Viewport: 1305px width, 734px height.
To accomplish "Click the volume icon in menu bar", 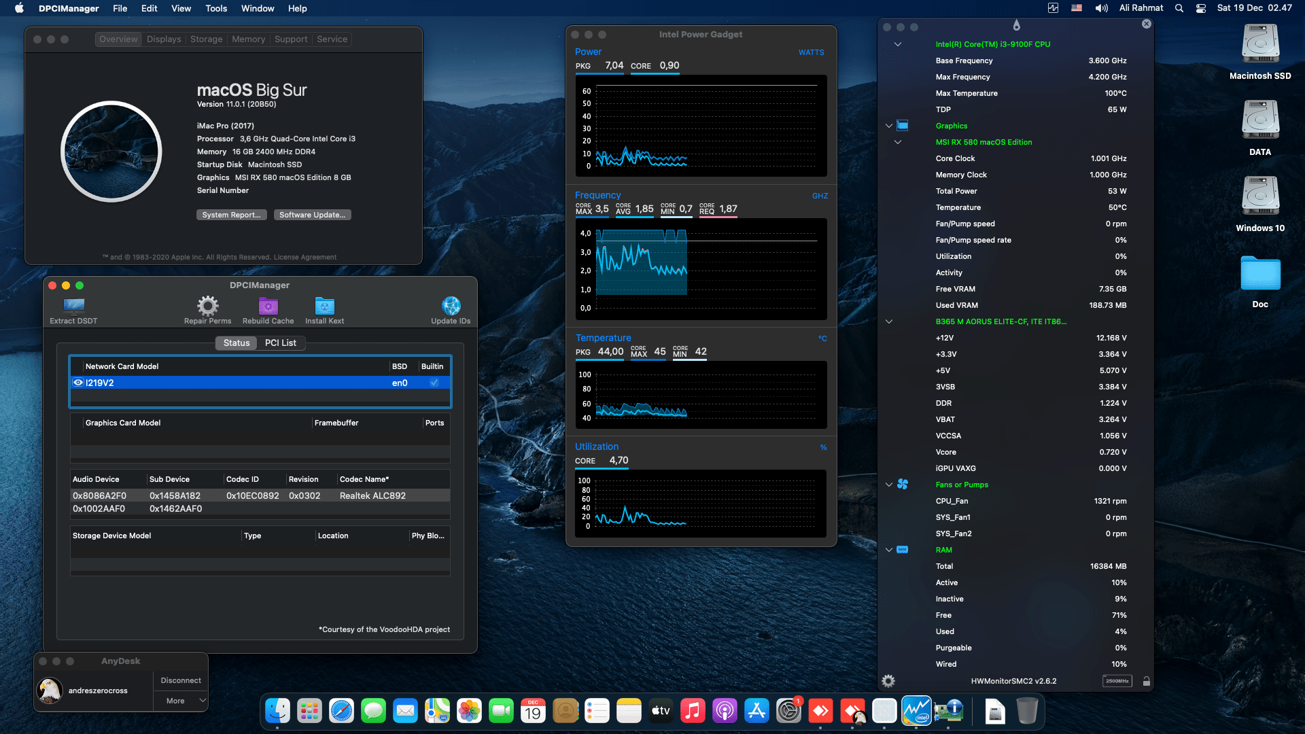I will point(1101,8).
